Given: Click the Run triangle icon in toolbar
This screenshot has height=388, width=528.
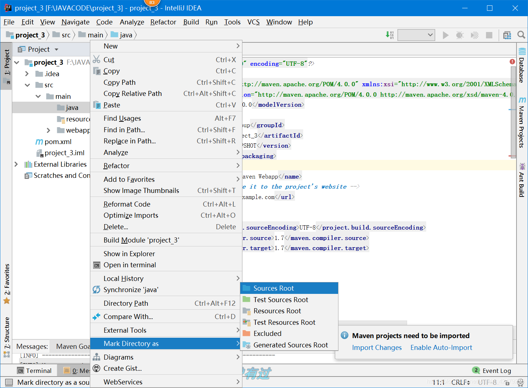Looking at the screenshot, I should (x=446, y=35).
